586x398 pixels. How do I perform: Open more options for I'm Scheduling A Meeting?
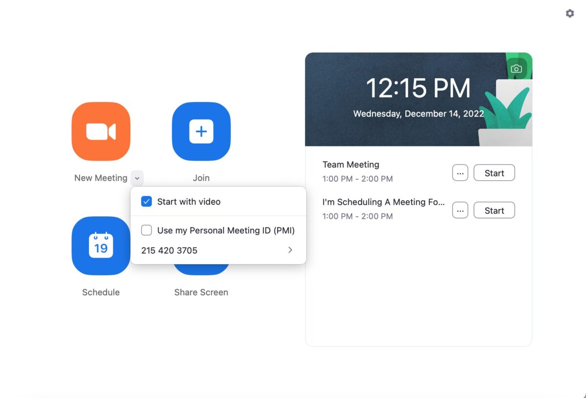click(460, 210)
